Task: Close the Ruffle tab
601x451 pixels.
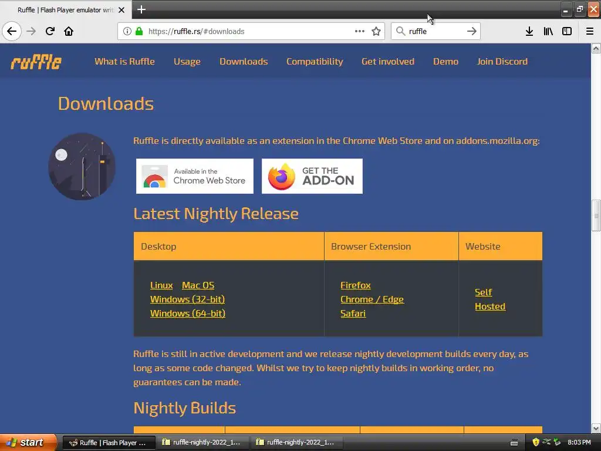Action: pos(121,10)
